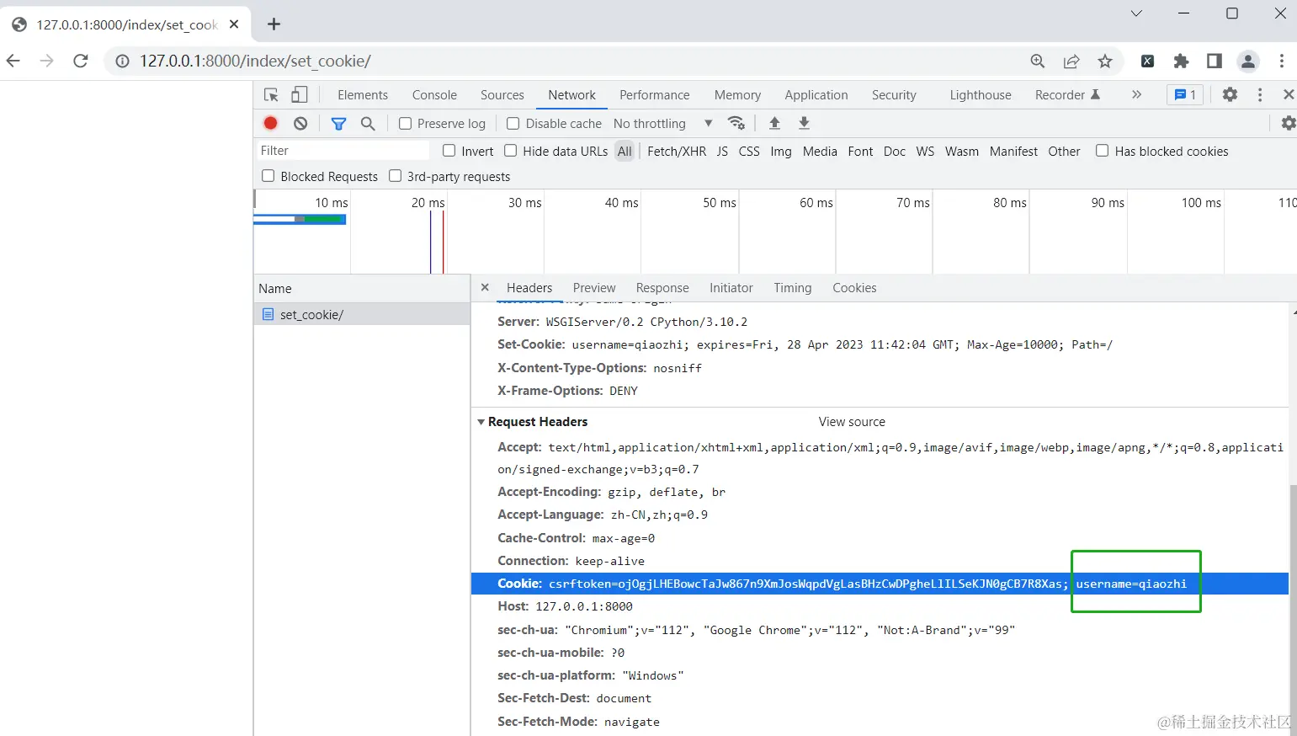The height and width of the screenshot is (736, 1297).
Task: Close the DevTools panel
Action: [1289, 94]
